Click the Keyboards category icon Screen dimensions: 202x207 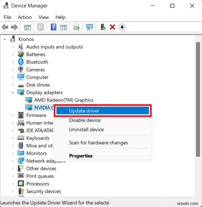pyautogui.click(x=21, y=138)
